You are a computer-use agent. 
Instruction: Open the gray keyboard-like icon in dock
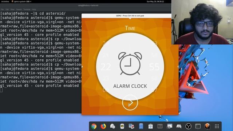click(179, 126)
